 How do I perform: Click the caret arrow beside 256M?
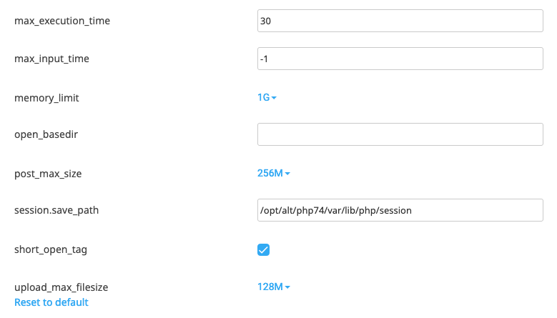tap(287, 174)
